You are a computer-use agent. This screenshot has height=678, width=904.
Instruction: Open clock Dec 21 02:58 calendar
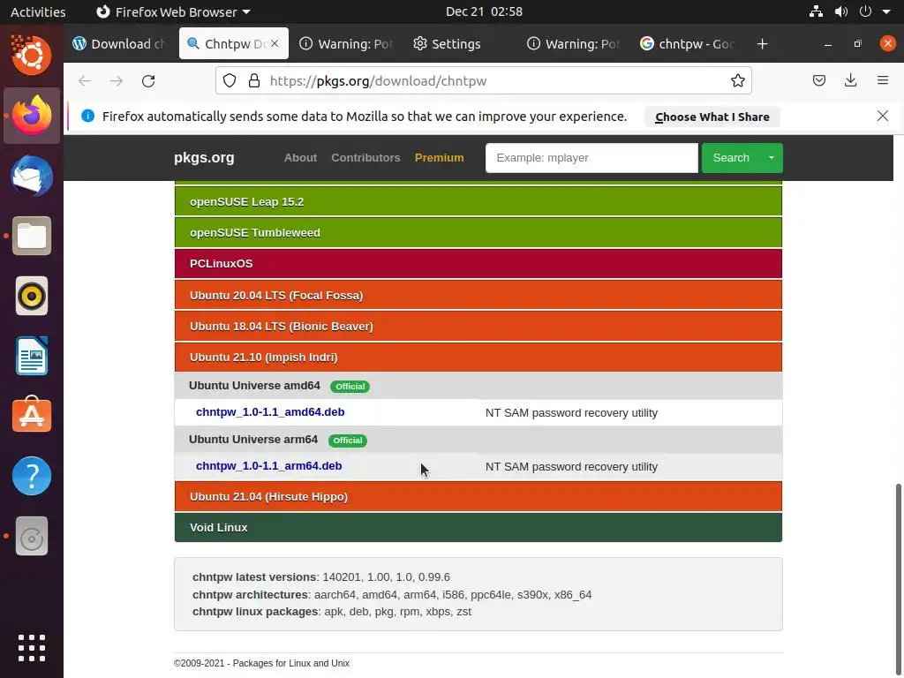[485, 11]
